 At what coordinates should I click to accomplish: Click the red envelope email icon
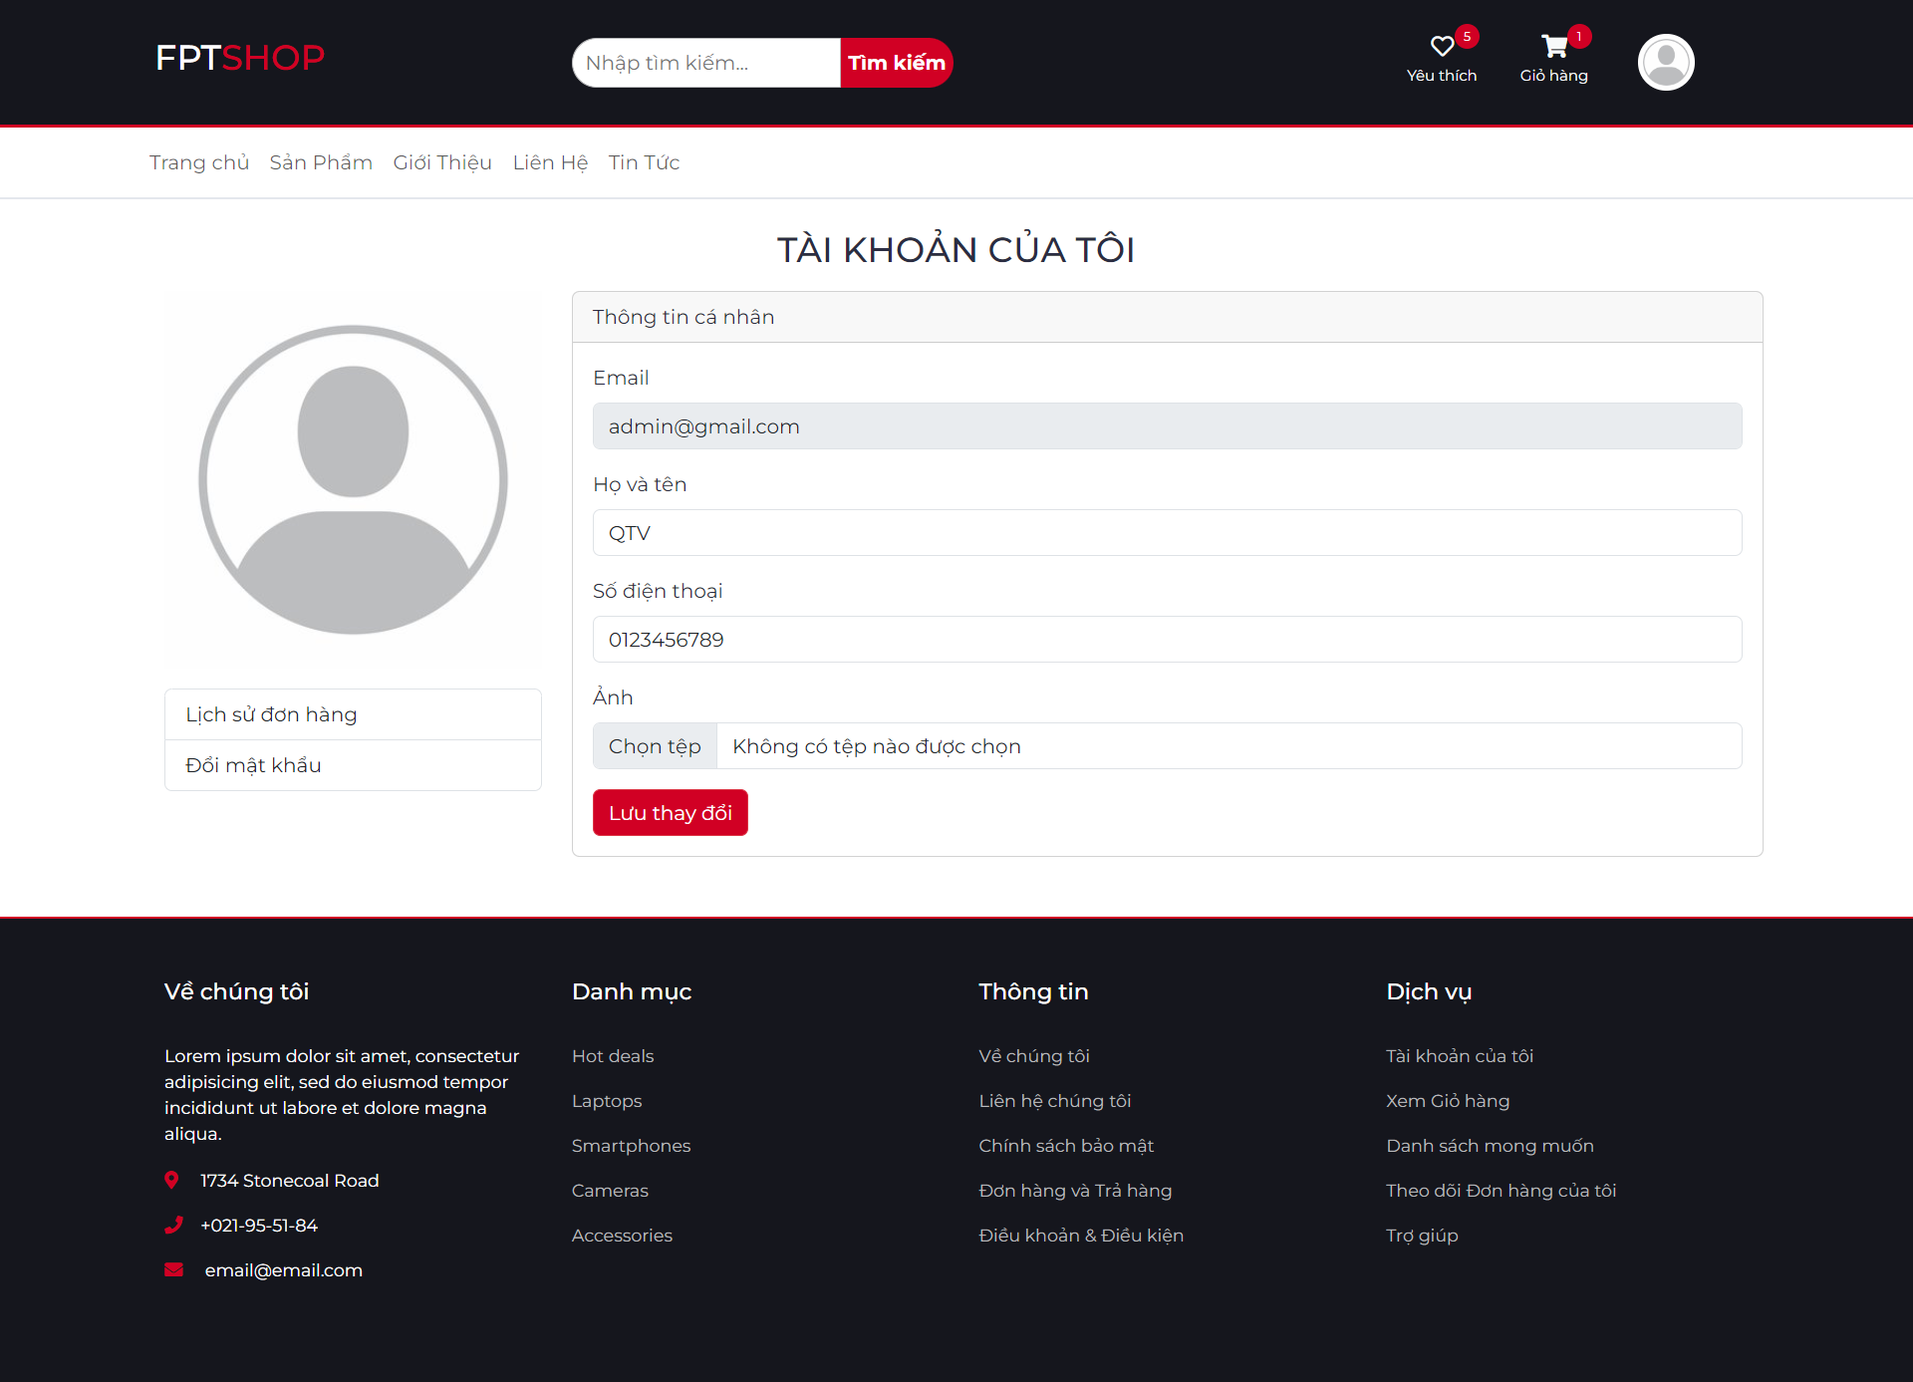(173, 1269)
